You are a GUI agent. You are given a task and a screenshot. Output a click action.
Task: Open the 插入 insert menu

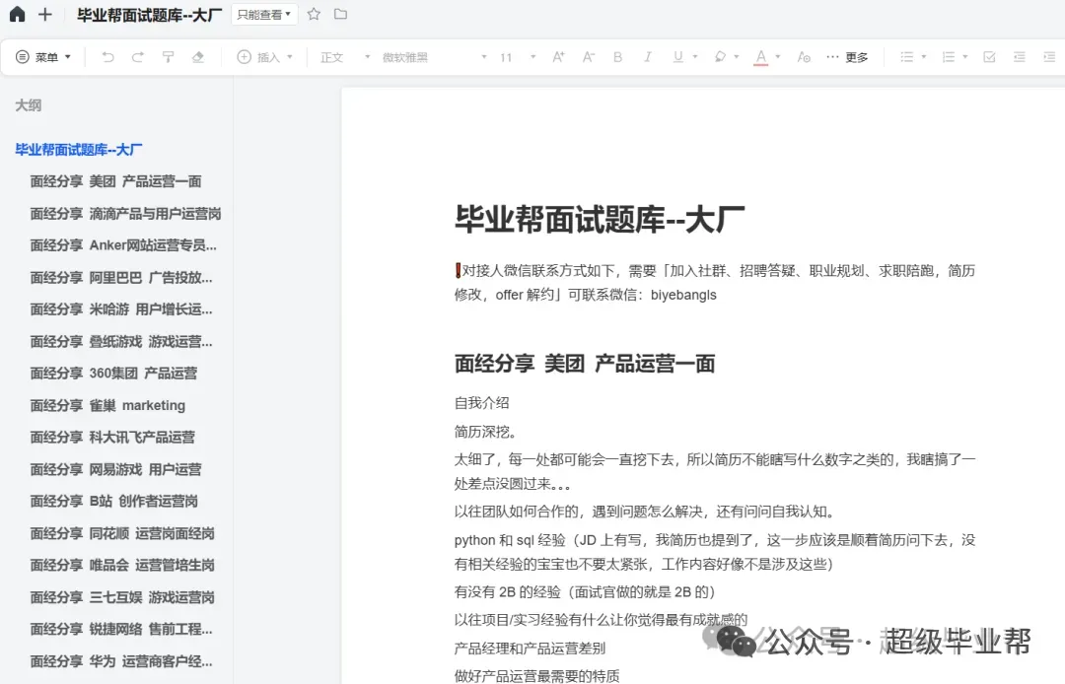(x=265, y=57)
